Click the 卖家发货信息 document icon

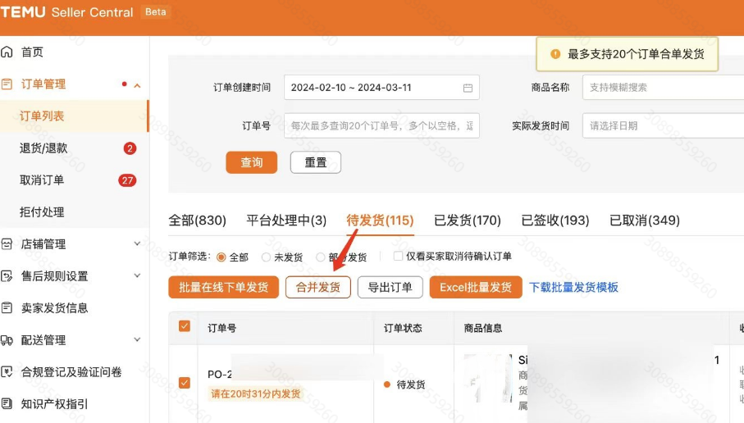pos(7,308)
